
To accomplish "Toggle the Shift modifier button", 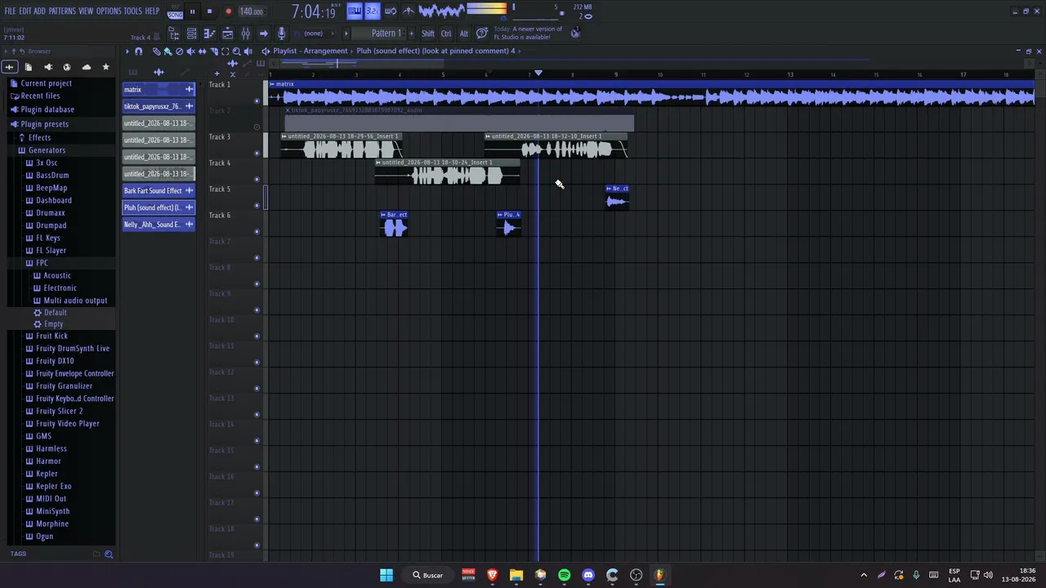I will click(x=428, y=33).
